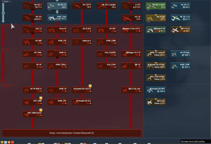Select the Me 163 aircraft card
Viewport: 211px width, 144px height.
point(32,18)
